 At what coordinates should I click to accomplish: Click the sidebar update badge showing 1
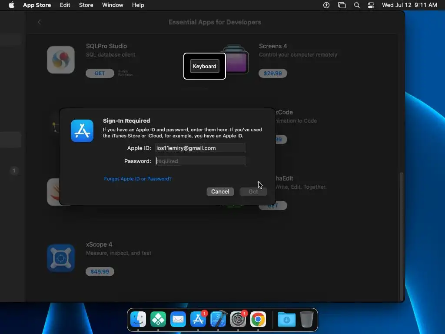click(x=14, y=170)
